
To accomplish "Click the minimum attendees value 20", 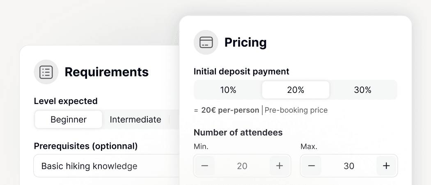I will coord(242,166).
